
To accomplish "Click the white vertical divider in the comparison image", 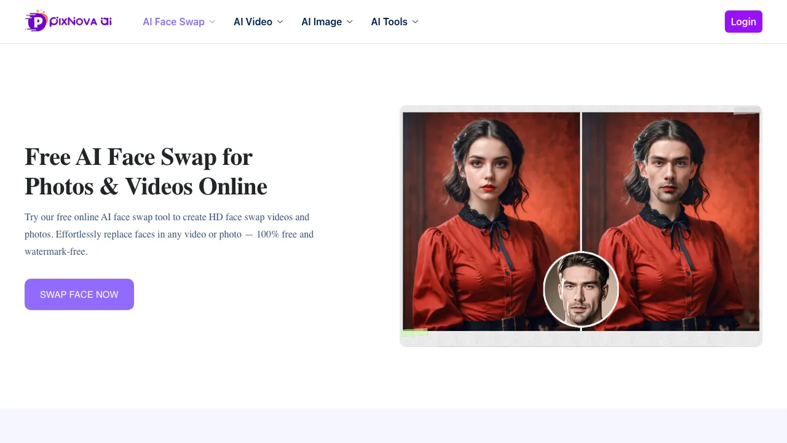I will pyautogui.click(x=581, y=178).
